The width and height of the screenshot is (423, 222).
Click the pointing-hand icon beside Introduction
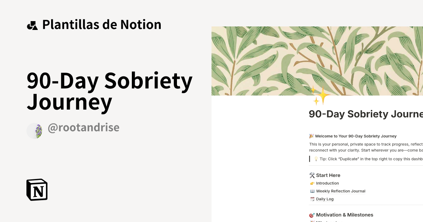[x=312, y=183]
